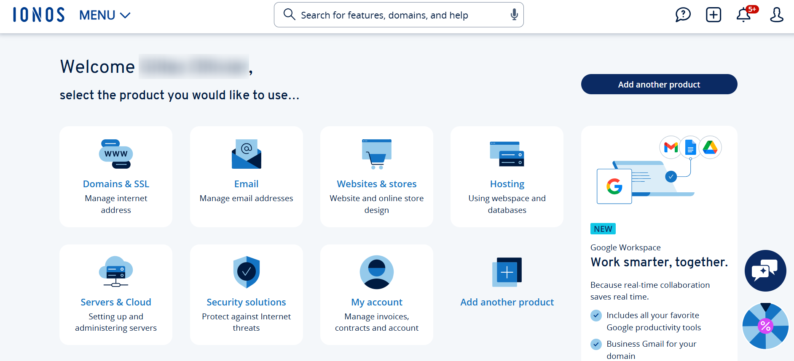Open the Hosting link
The image size is (794, 361).
coord(507,184)
